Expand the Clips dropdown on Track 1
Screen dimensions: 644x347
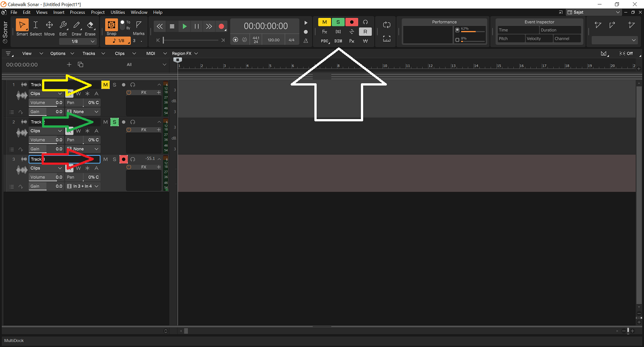(x=46, y=94)
